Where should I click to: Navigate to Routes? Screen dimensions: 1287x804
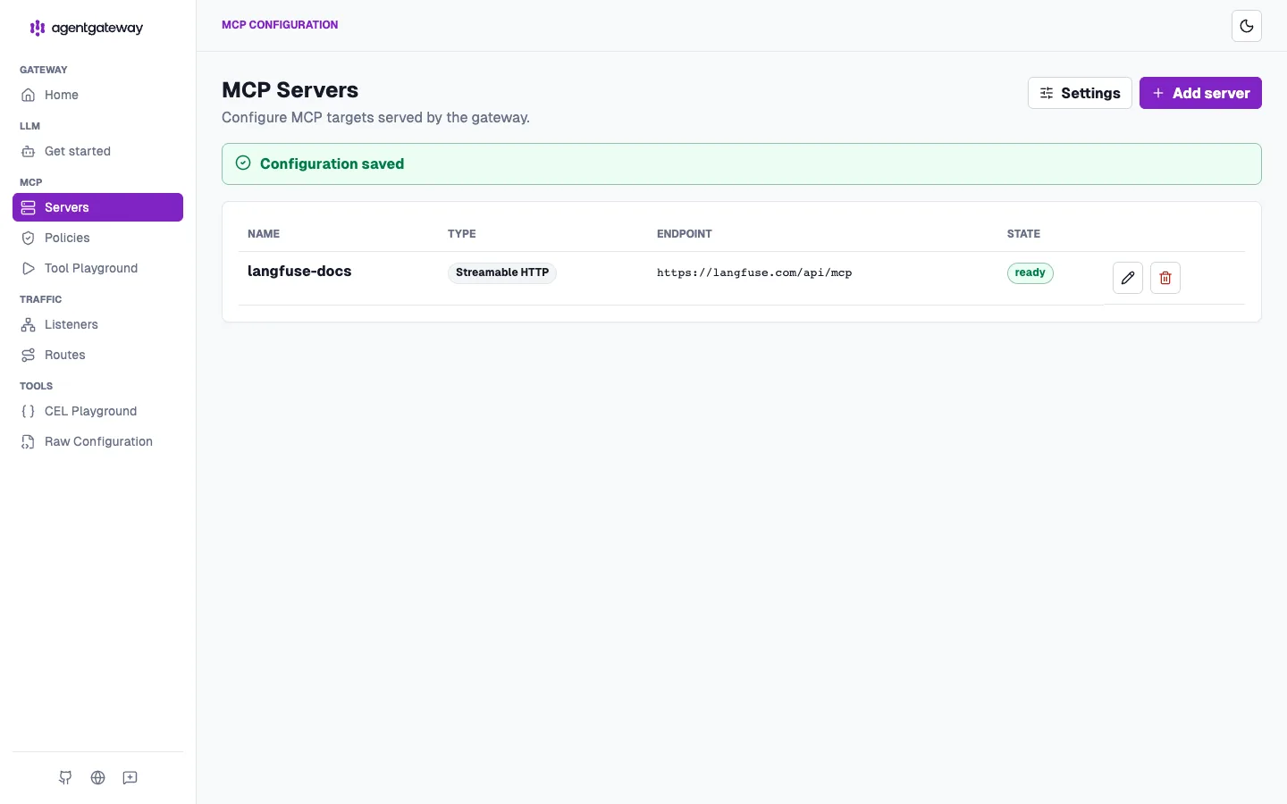97,355
